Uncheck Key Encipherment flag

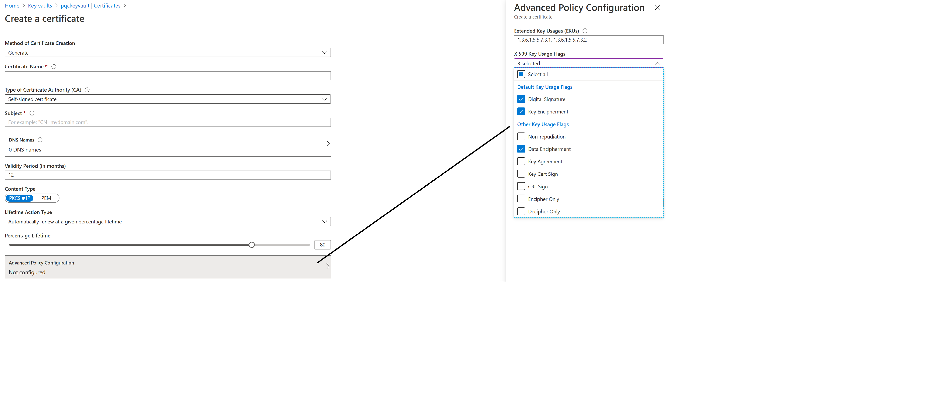click(x=521, y=111)
